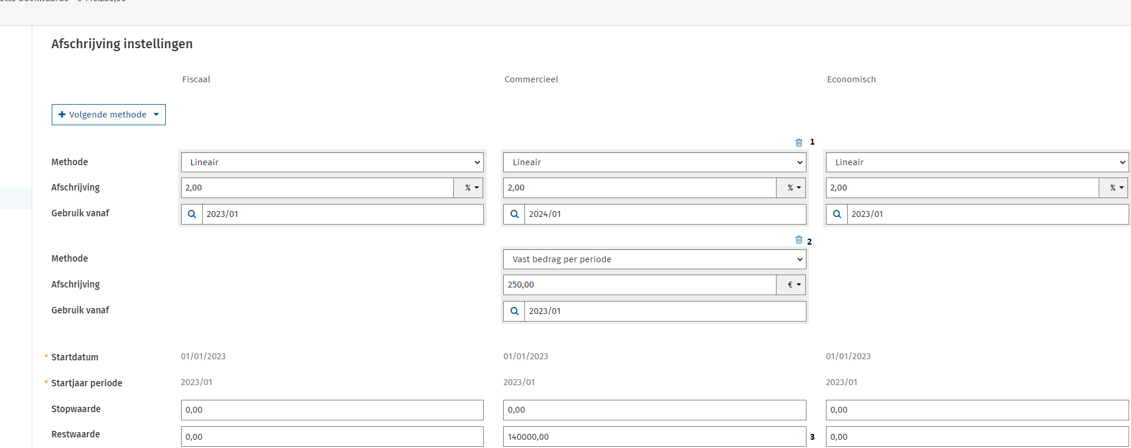Image resolution: width=1131 pixels, height=448 pixels.
Task: Open period search for Economisch Gebruik vanaf
Action: [836, 214]
